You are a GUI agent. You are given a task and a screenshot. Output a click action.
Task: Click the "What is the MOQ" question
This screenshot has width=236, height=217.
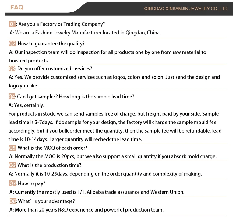click(x=53, y=148)
